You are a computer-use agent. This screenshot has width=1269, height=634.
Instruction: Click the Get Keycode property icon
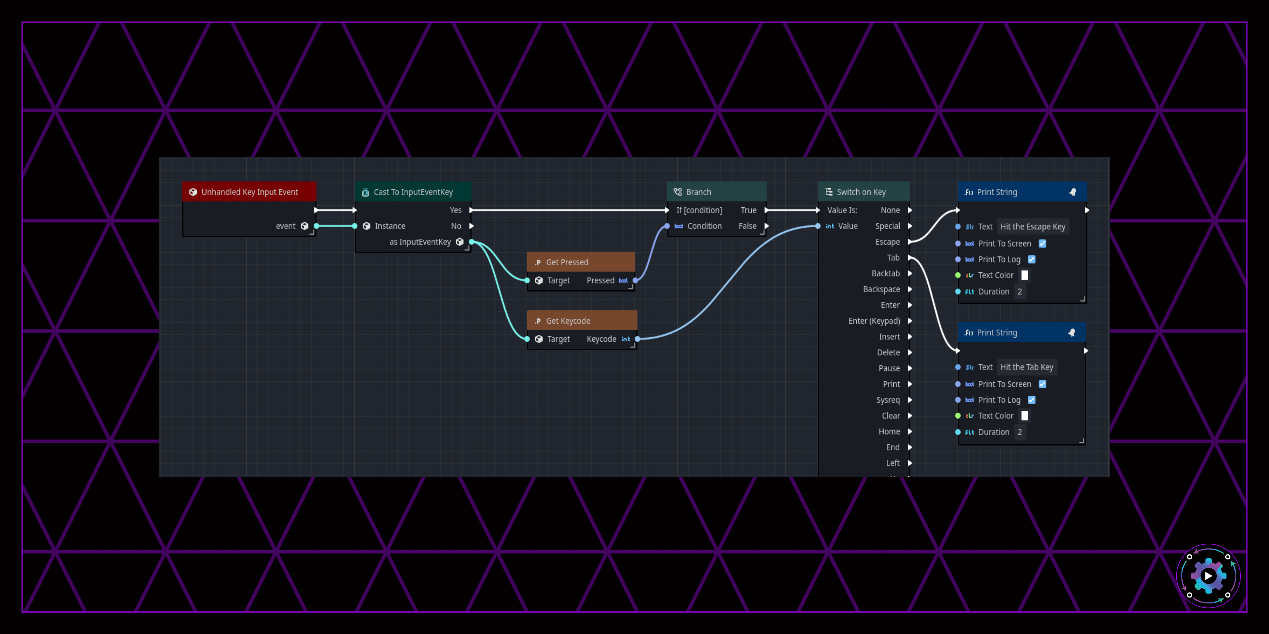click(x=537, y=321)
